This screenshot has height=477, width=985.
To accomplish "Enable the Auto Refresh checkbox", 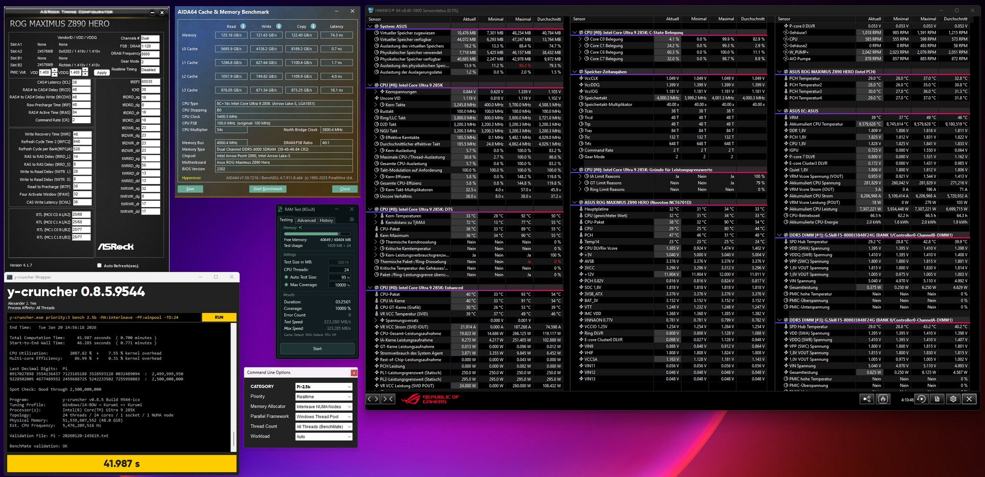I will [x=99, y=266].
